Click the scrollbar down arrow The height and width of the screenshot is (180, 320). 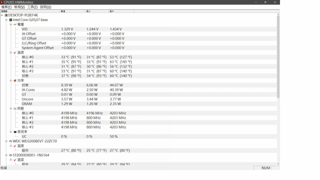click(278, 164)
